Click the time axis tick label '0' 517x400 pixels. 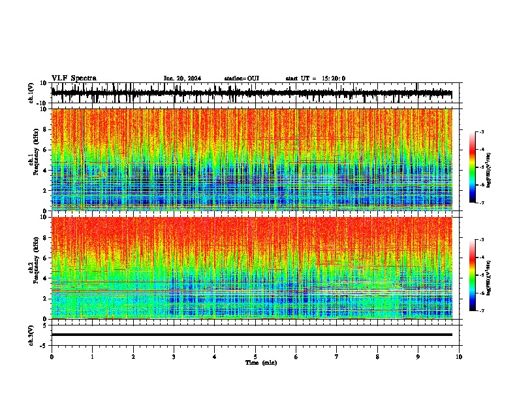tap(52, 357)
